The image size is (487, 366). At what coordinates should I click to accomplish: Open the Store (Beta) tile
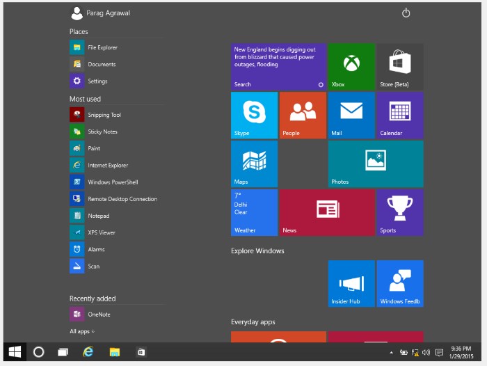click(x=400, y=67)
